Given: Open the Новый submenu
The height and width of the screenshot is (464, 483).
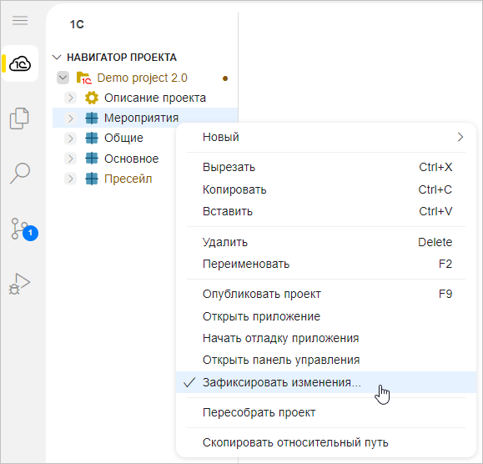Looking at the screenshot, I should tap(326, 137).
